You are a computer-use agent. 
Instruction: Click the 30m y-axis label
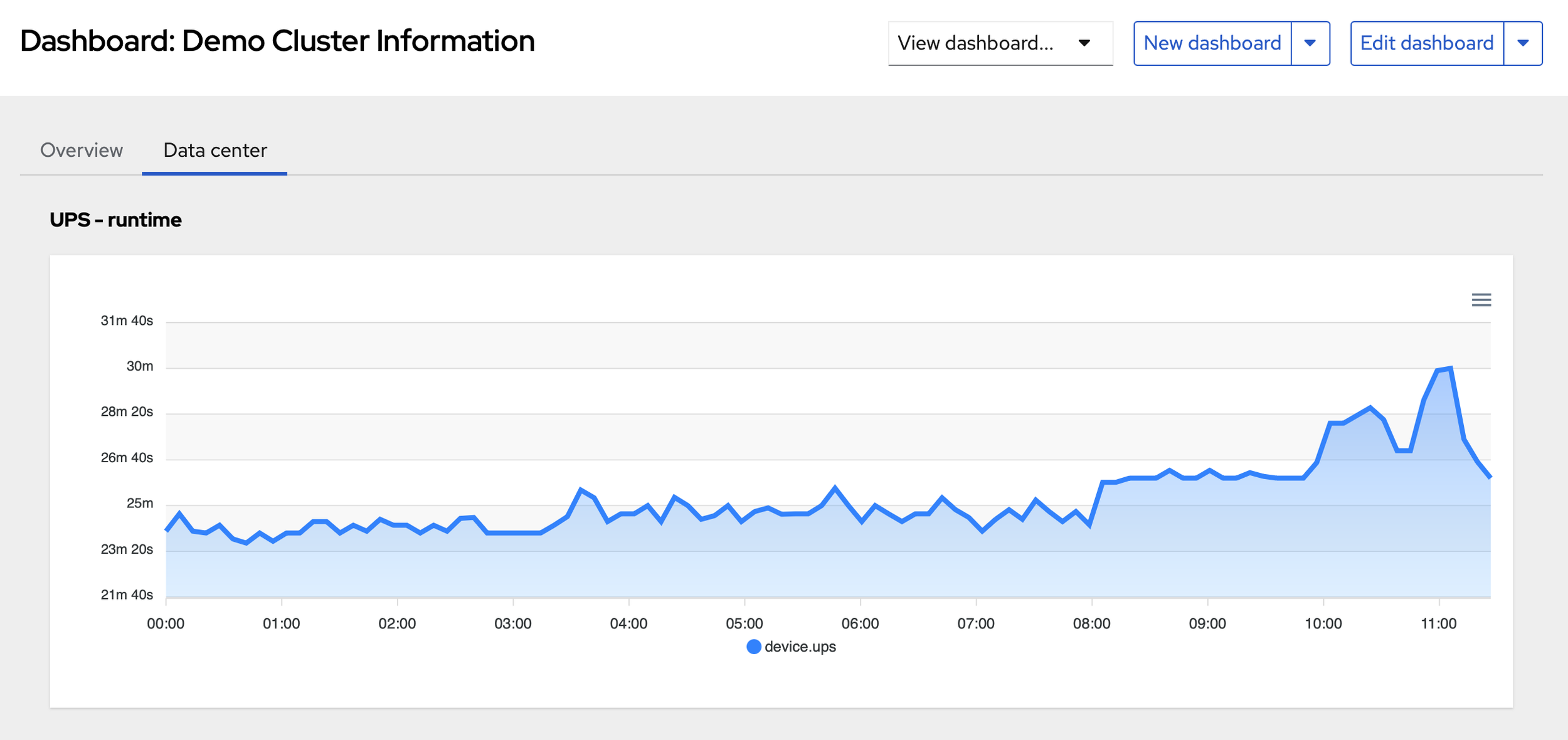pyautogui.click(x=140, y=366)
